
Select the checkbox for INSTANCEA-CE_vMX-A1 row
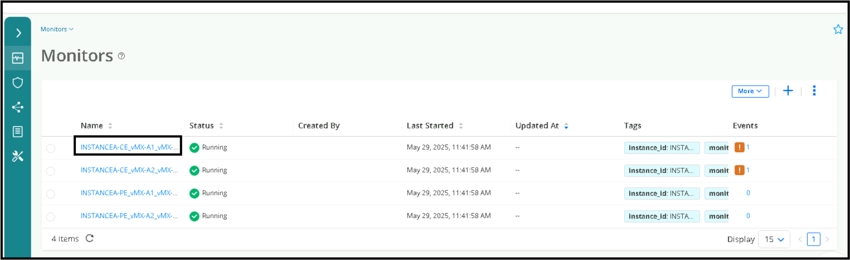[50, 148]
